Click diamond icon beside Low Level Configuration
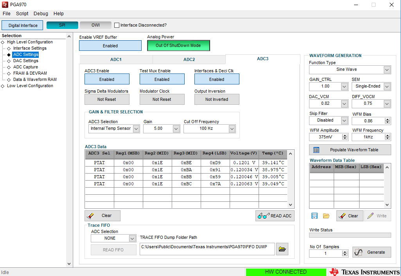This screenshot has width=401, height=276. [3, 86]
